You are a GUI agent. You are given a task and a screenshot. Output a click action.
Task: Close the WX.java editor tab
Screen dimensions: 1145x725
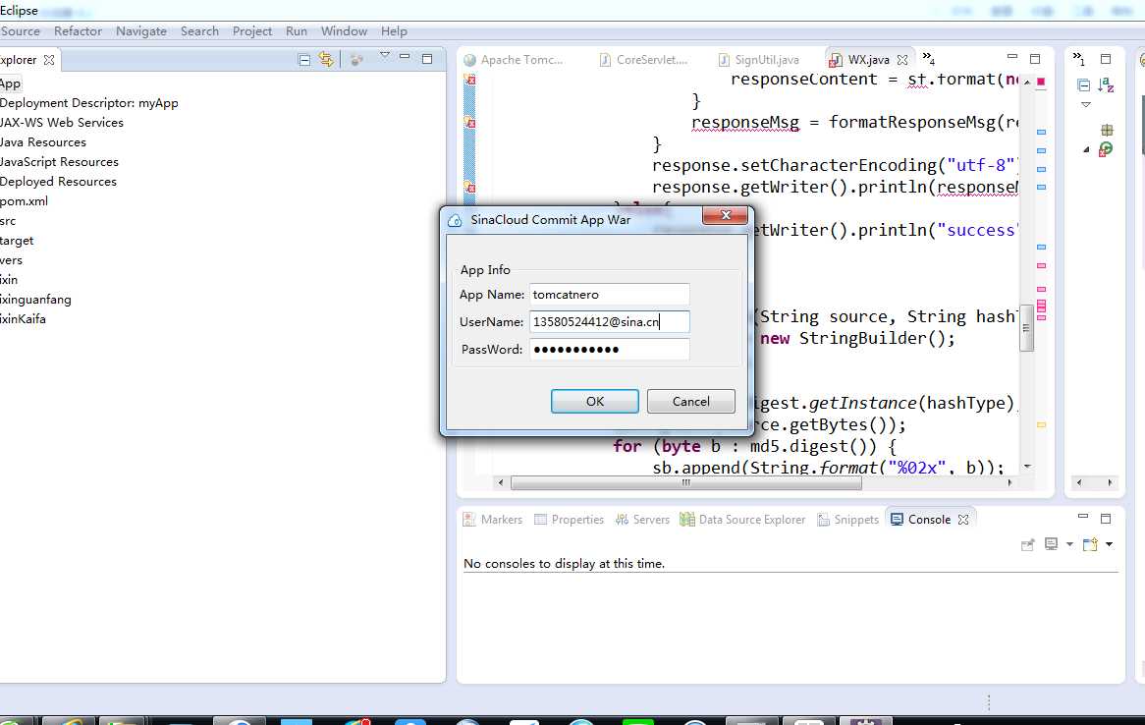902,60
